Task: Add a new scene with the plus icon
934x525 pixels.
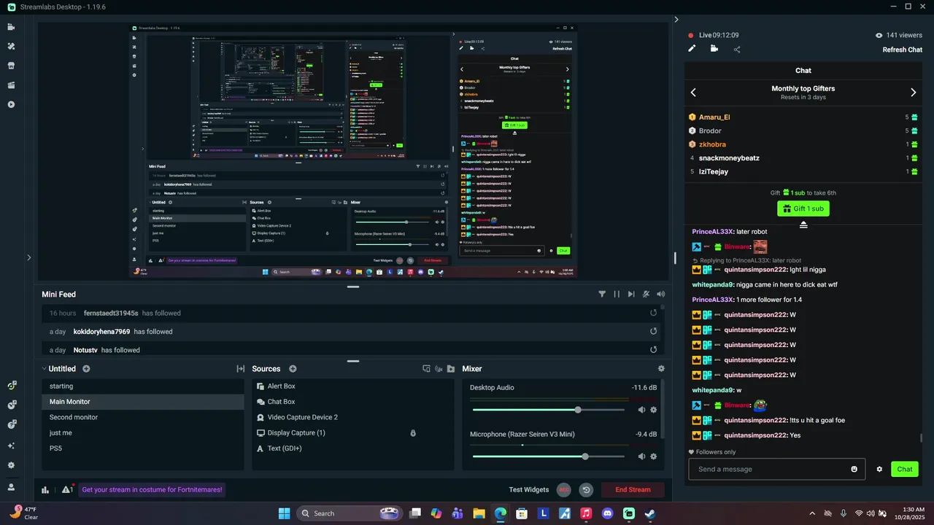Action: click(x=86, y=369)
